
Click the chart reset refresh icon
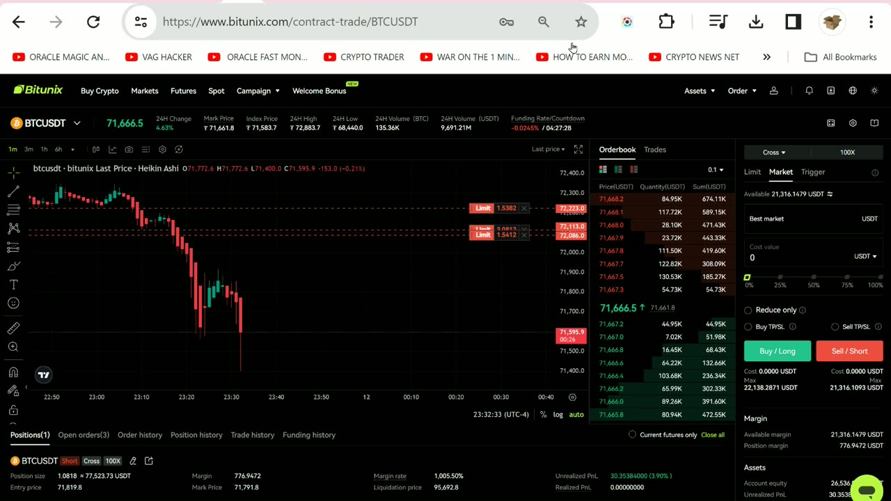click(x=179, y=149)
